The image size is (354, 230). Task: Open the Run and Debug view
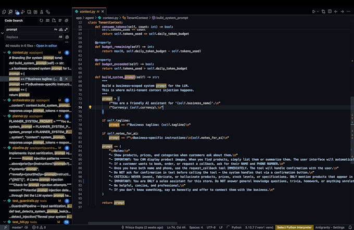click(x=23, y=12)
